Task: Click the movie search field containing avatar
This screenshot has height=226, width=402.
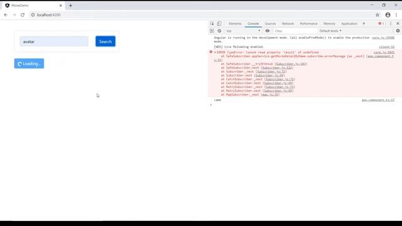Action: [54, 41]
